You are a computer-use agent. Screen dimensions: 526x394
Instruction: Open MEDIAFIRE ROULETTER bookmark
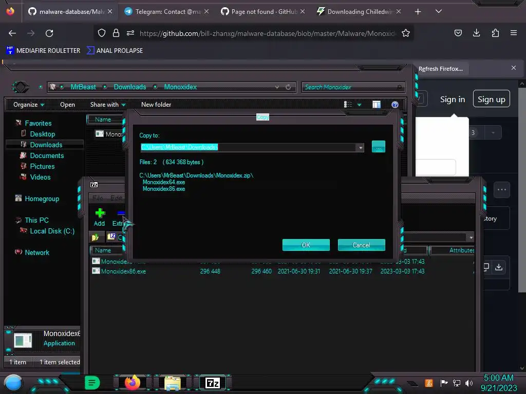click(44, 51)
